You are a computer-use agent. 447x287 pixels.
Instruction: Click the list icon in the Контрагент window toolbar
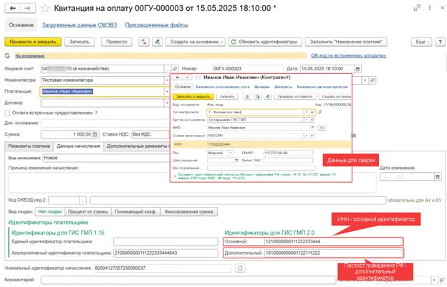point(247,97)
